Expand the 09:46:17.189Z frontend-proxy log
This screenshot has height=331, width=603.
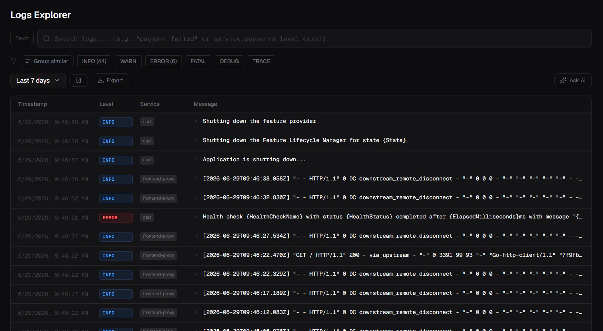[196, 293]
